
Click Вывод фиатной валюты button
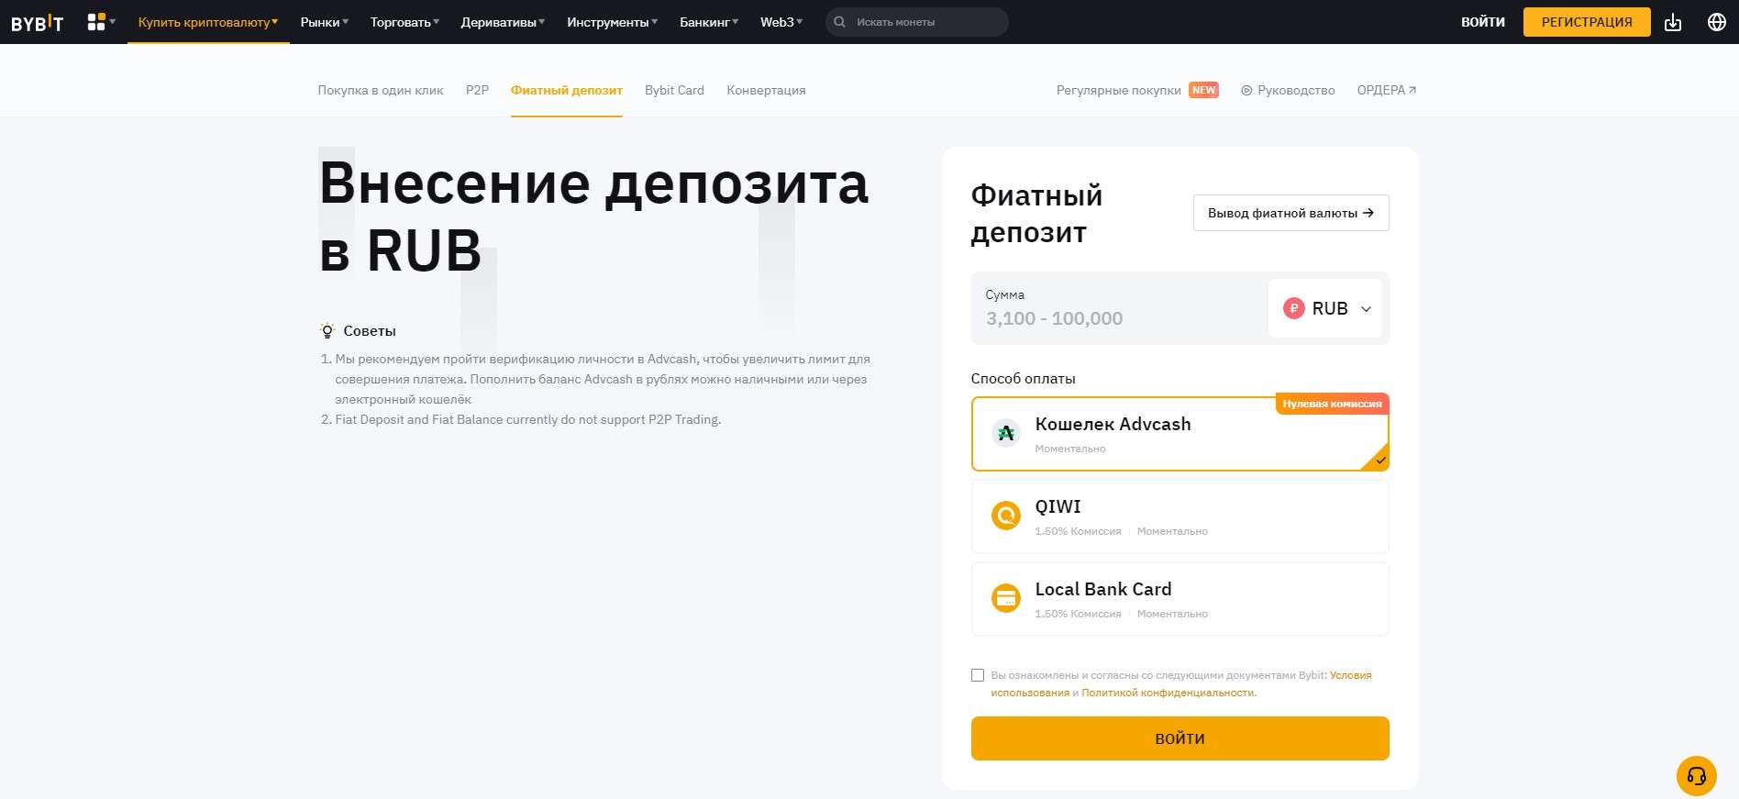1290,213
